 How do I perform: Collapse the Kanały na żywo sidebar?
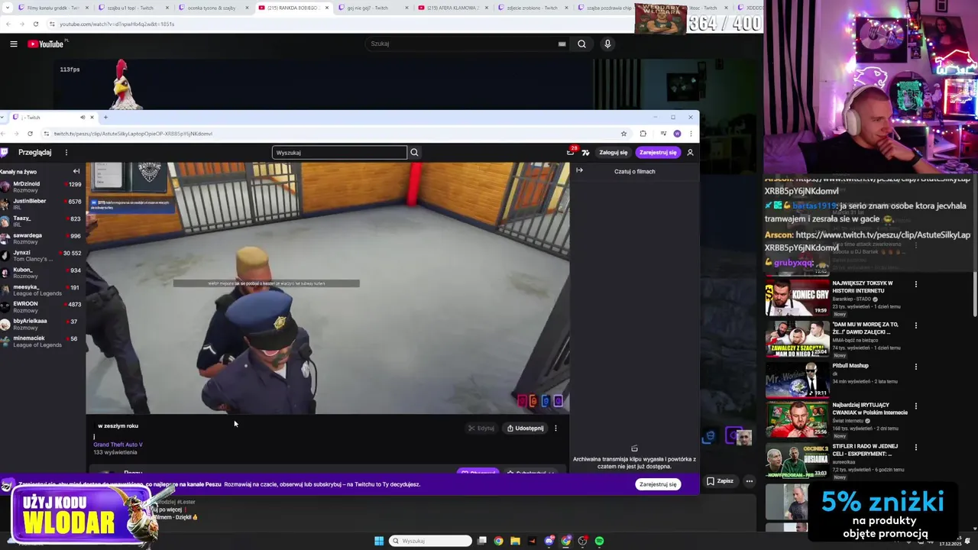click(76, 171)
